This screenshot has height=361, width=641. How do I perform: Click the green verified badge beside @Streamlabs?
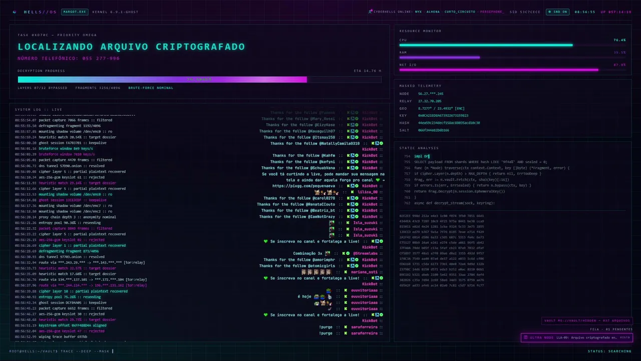[349, 254]
